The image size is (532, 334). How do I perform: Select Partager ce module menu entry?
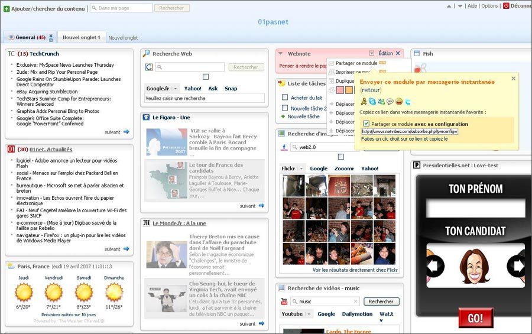coord(356,63)
